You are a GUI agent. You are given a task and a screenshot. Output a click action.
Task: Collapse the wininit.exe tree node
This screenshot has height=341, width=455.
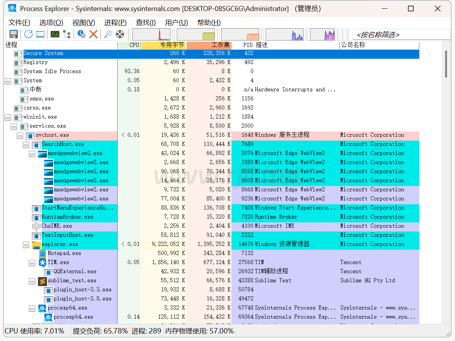[8, 117]
